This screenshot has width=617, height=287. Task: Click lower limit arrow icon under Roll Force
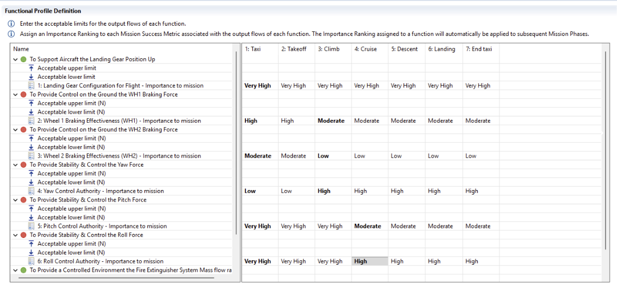click(x=31, y=252)
